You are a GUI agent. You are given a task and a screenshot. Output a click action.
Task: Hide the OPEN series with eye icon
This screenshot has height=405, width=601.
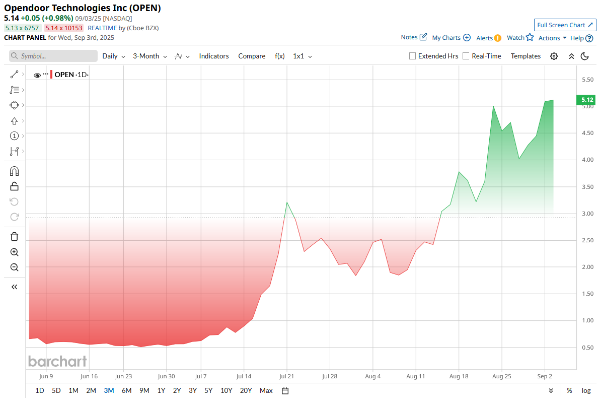(37, 75)
